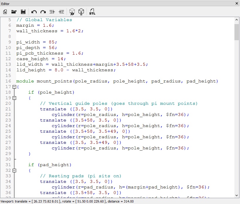
Task: Click the scrollbar up arrow
Action: tap(236, 20)
